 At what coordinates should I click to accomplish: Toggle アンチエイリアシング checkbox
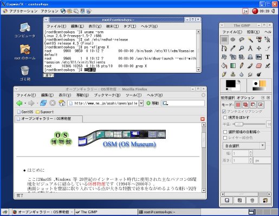[x=224, y=112]
